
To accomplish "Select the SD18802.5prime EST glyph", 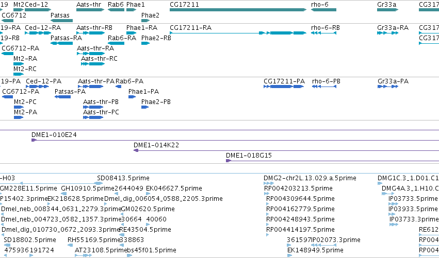I will click(x=7, y=245).
